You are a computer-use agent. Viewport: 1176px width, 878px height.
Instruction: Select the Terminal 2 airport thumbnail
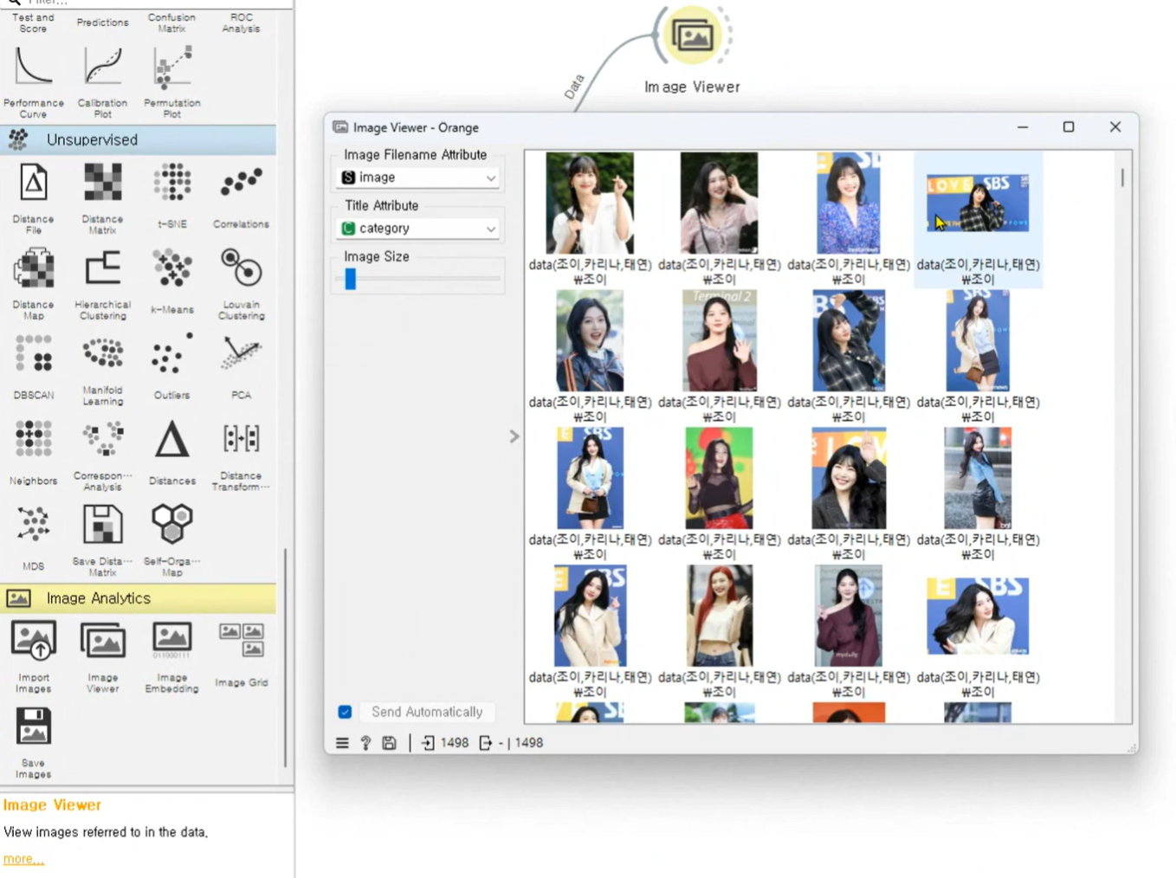(x=719, y=340)
